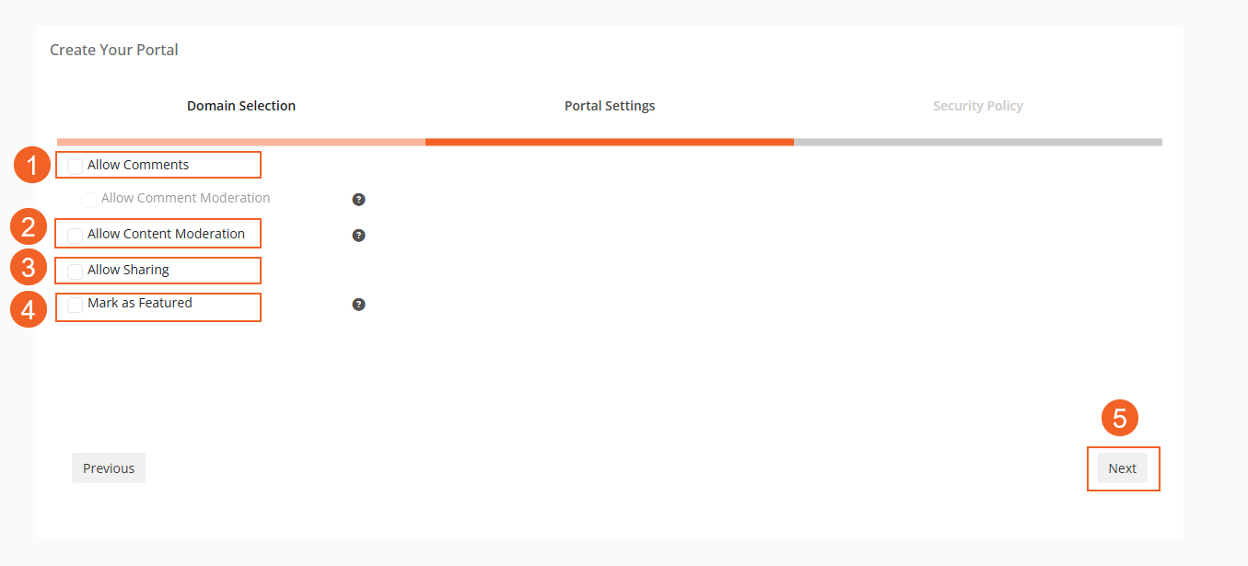
Task: Click the Next button
Action: [x=1122, y=468]
